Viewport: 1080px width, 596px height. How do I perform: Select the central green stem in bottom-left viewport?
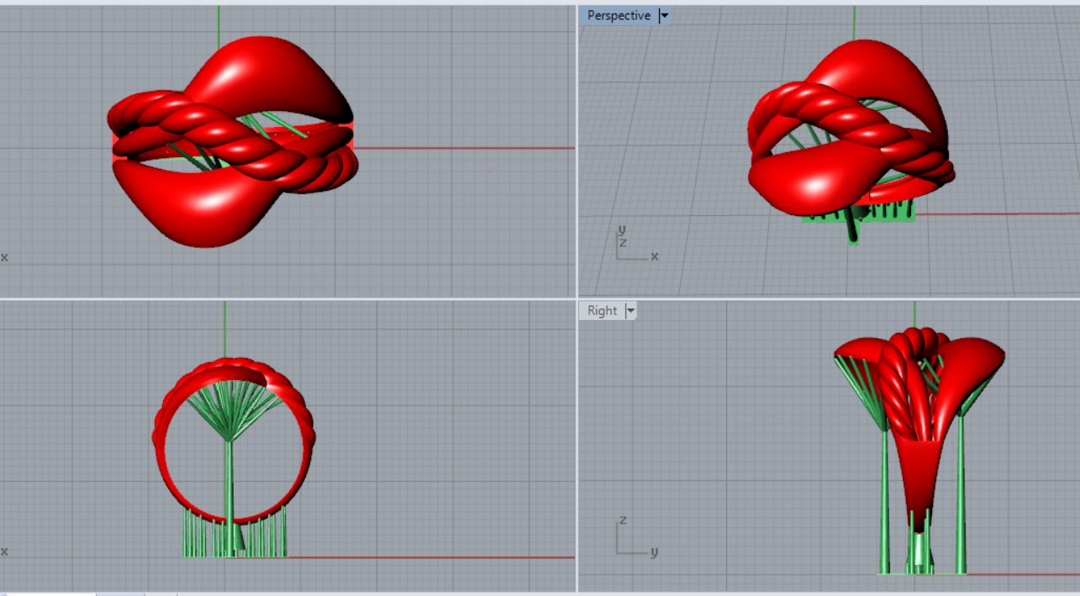(x=229, y=488)
